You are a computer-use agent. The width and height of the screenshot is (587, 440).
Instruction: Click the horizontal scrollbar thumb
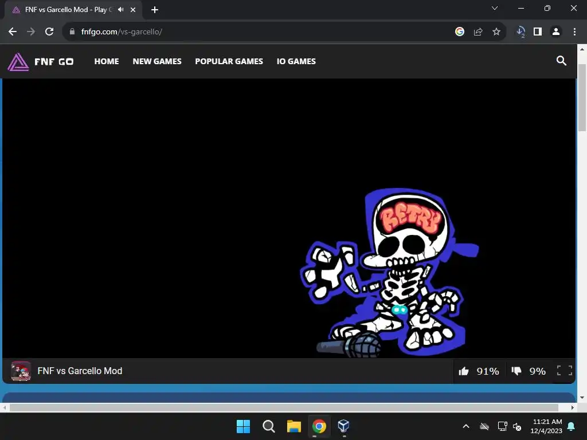point(284,407)
